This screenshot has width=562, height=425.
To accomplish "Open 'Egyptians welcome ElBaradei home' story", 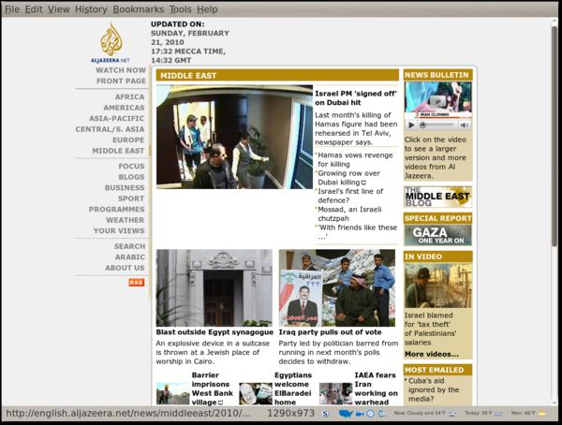I will [x=293, y=388].
